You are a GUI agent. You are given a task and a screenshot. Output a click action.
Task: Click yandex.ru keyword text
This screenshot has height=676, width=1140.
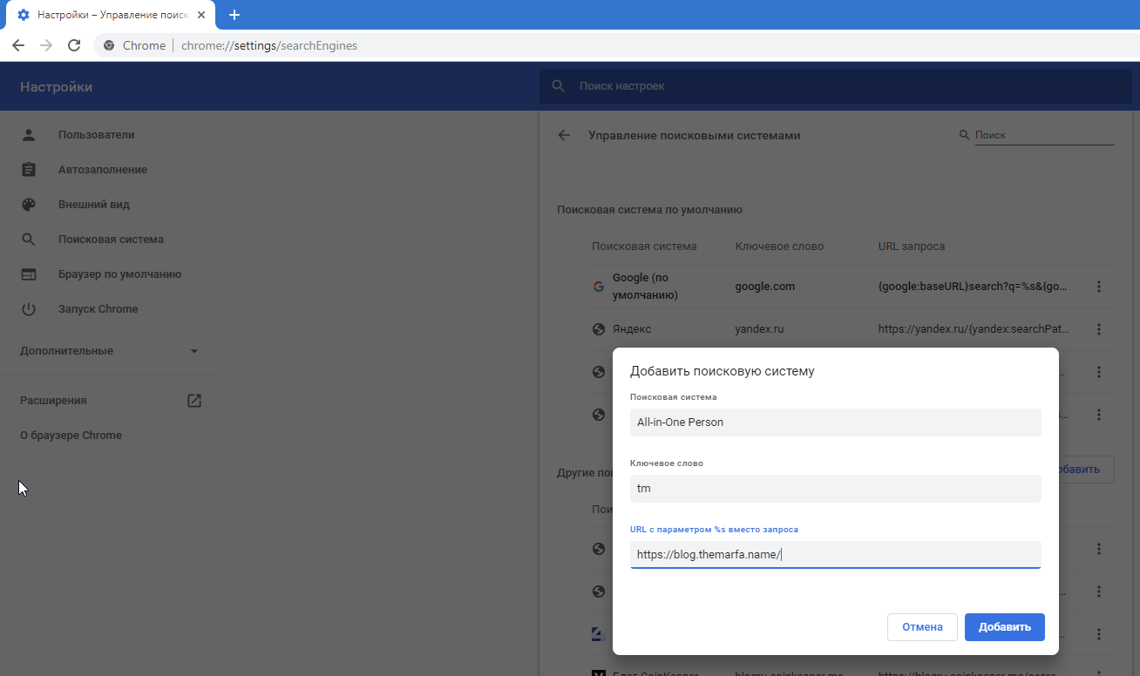point(760,329)
